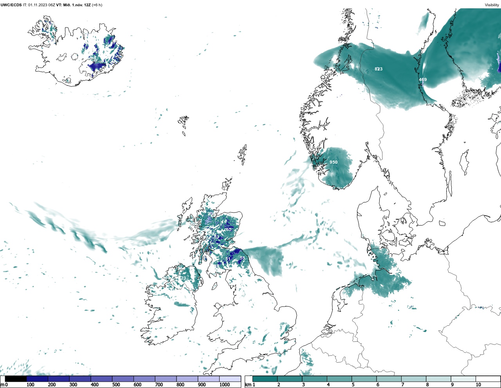
Task: Click the '65' value in eastern Scotland
Action: [228, 229]
